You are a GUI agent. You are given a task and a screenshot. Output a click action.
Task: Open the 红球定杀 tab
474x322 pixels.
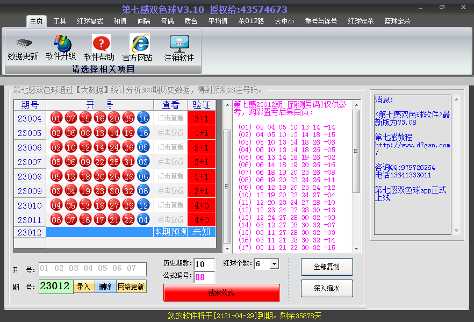tap(361, 21)
